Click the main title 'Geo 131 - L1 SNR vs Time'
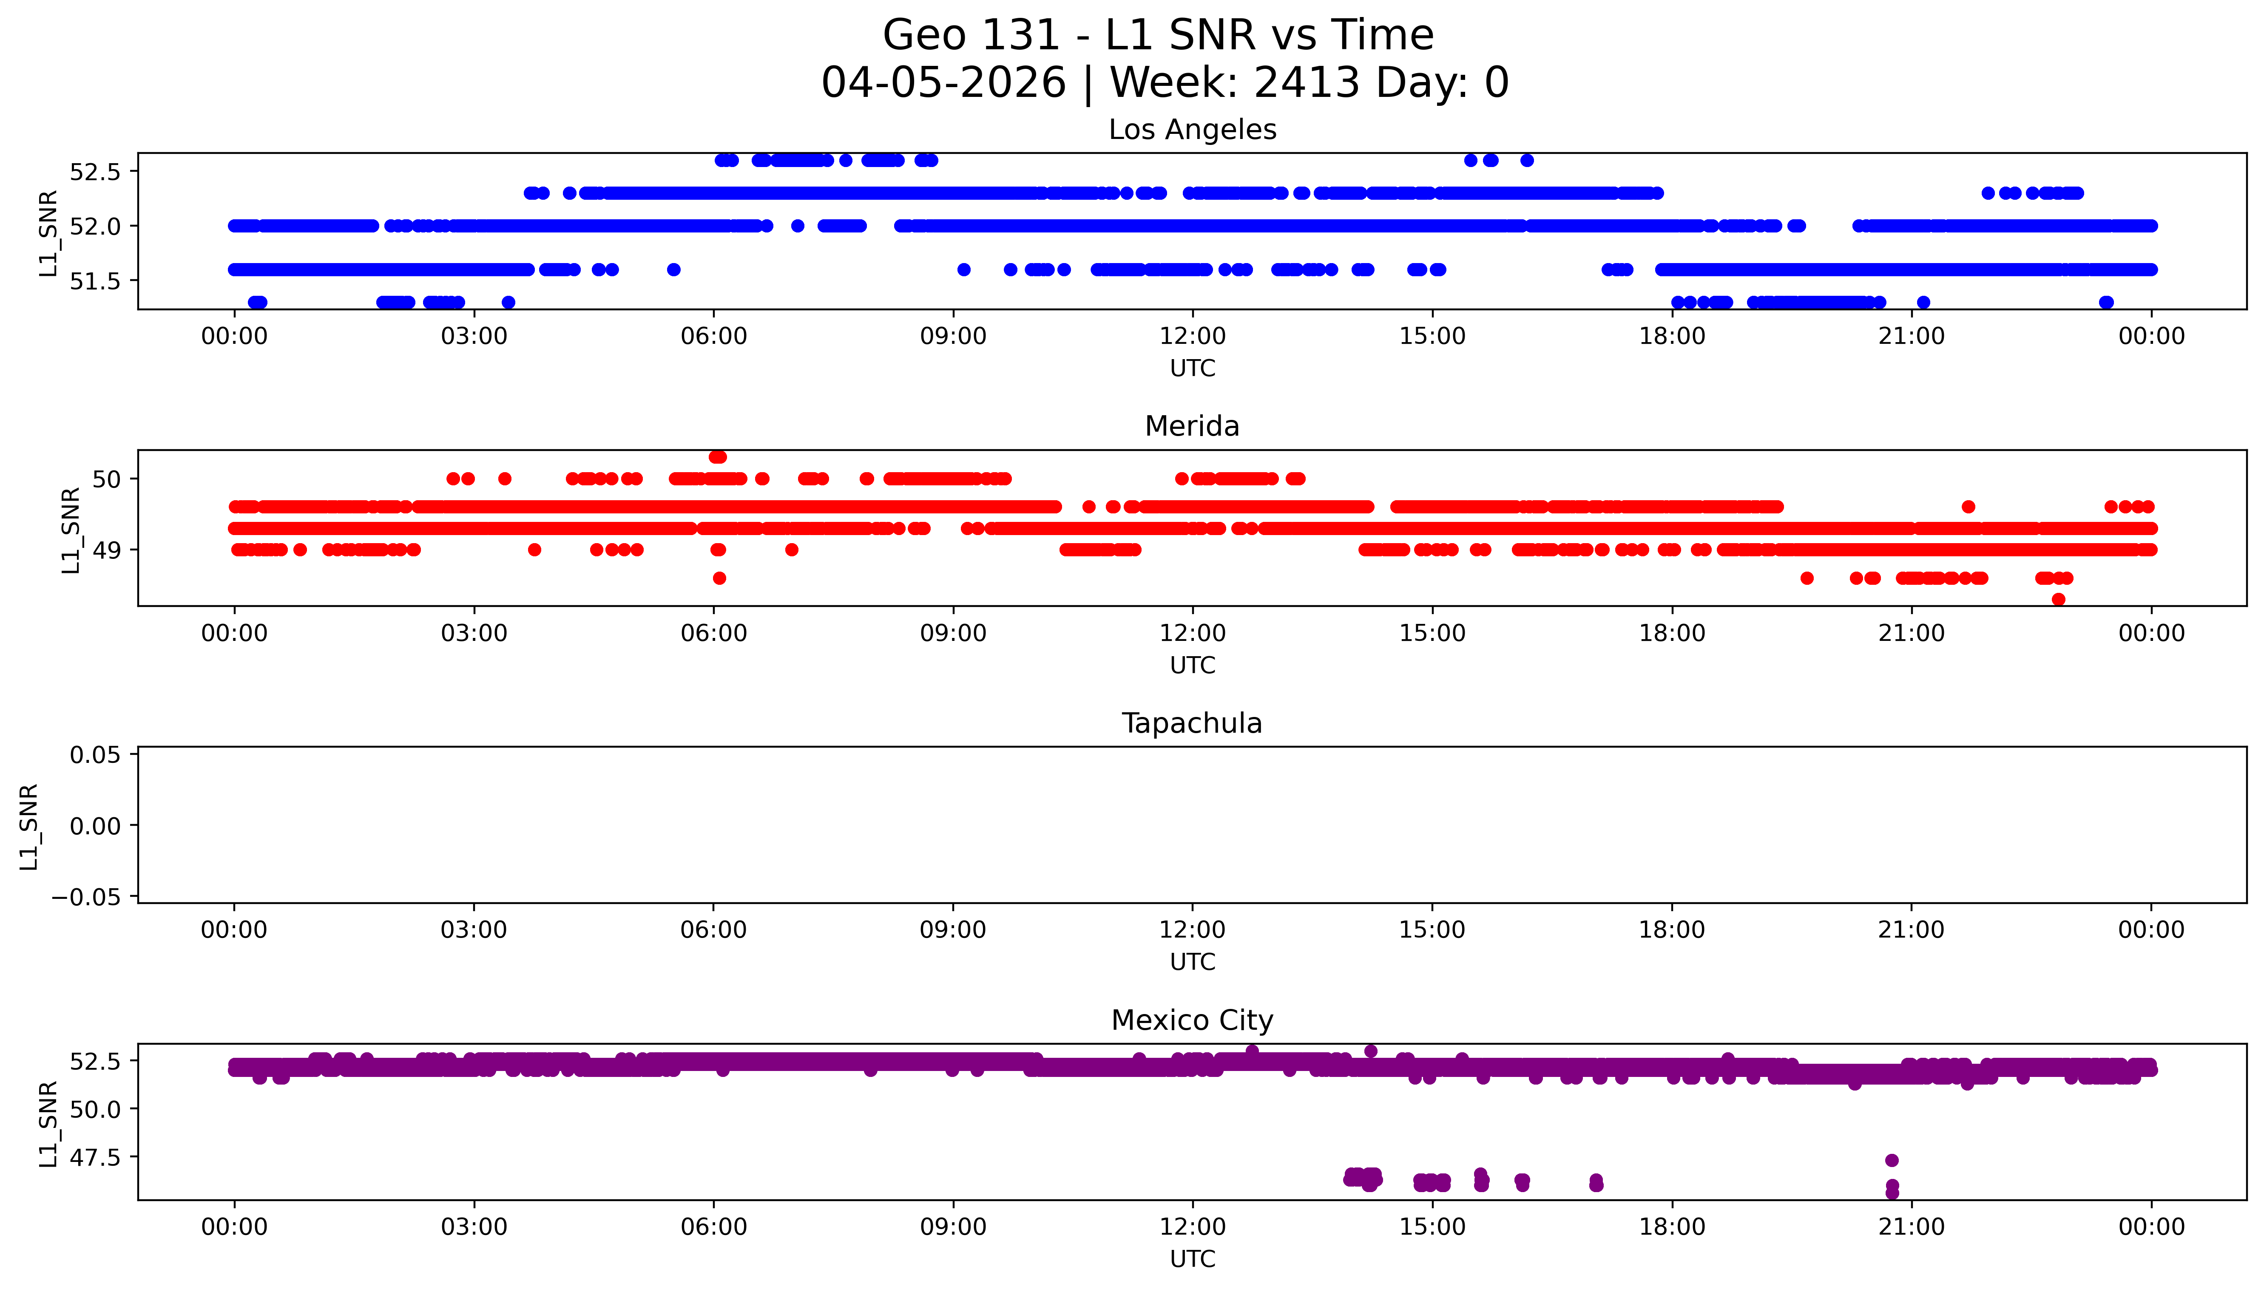 [x=1158, y=35]
